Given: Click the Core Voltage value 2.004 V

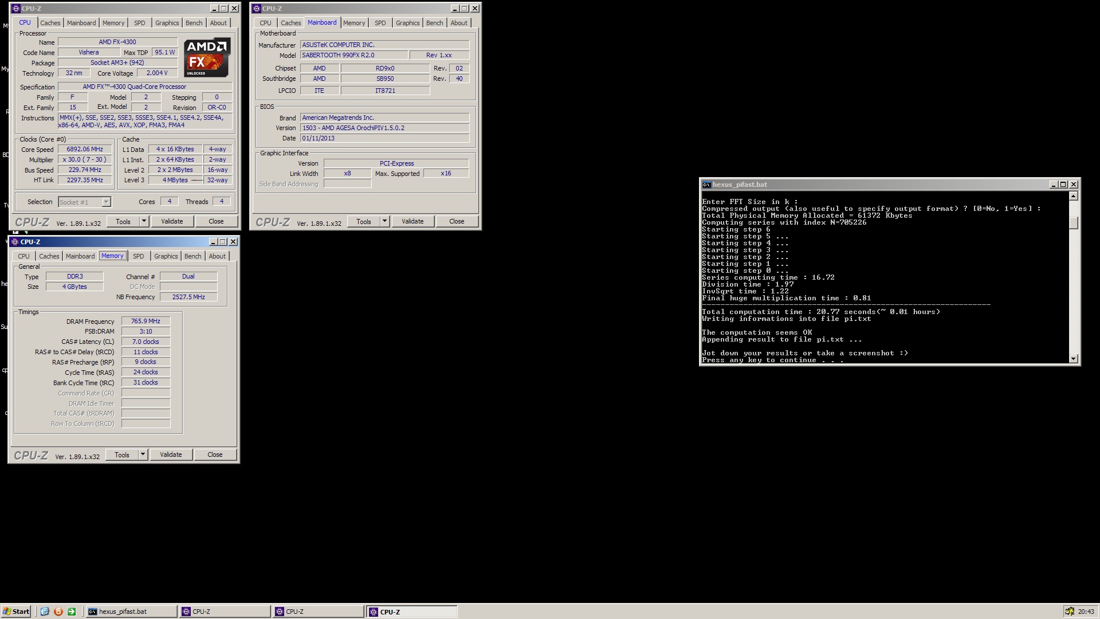Looking at the screenshot, I should (x=157, y=73).
